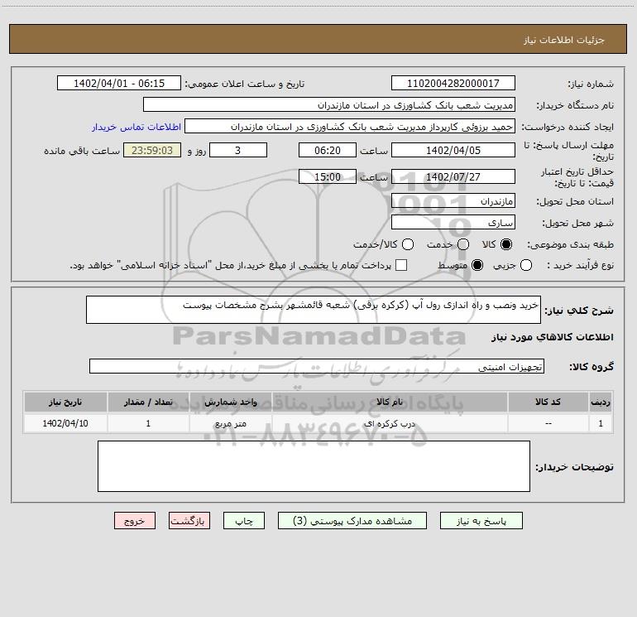Click remaining time field 23:59:03
Screen dimensions: 637x617
(x=152, y=150)
